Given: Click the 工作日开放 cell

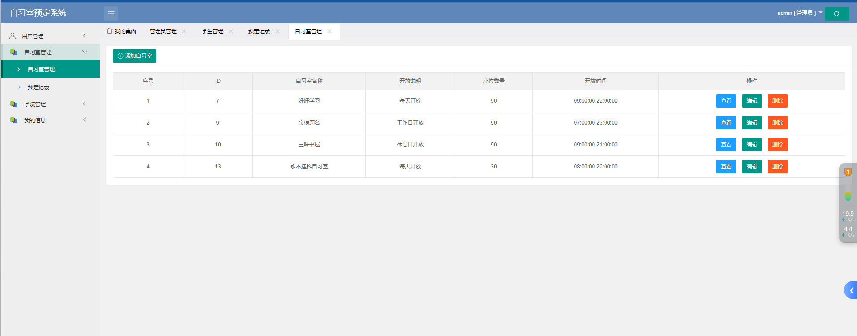Looking at the screenshot, I should pyautogui.click(x=410, y=123).
